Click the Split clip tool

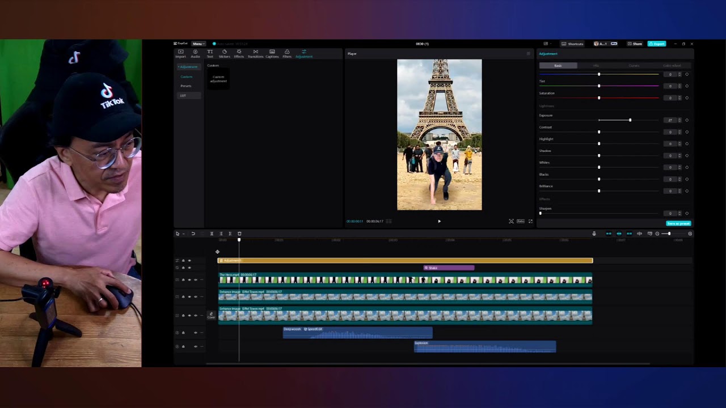212,233
